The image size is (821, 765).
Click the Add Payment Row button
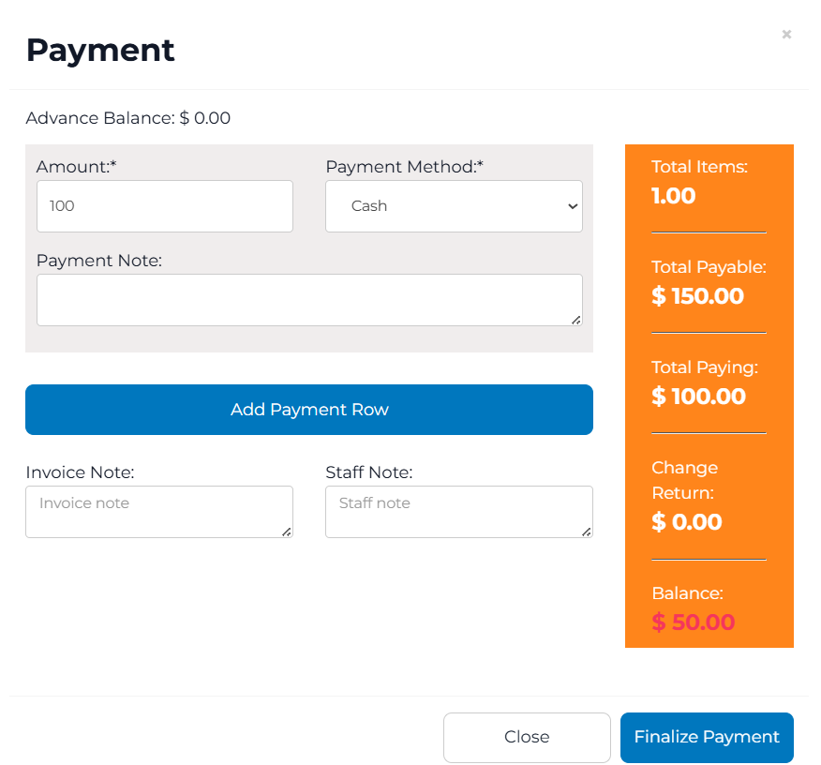[x=309, y=410]
